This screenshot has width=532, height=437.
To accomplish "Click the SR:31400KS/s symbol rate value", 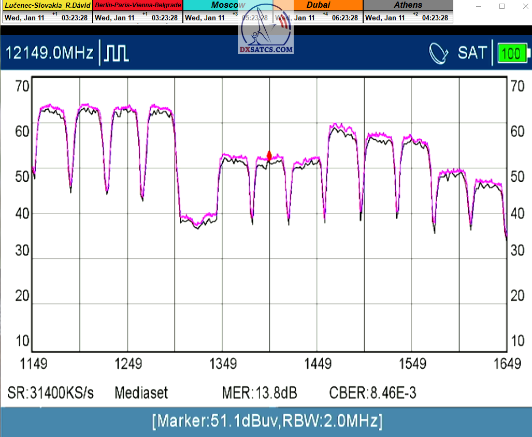I will (51, 393).
